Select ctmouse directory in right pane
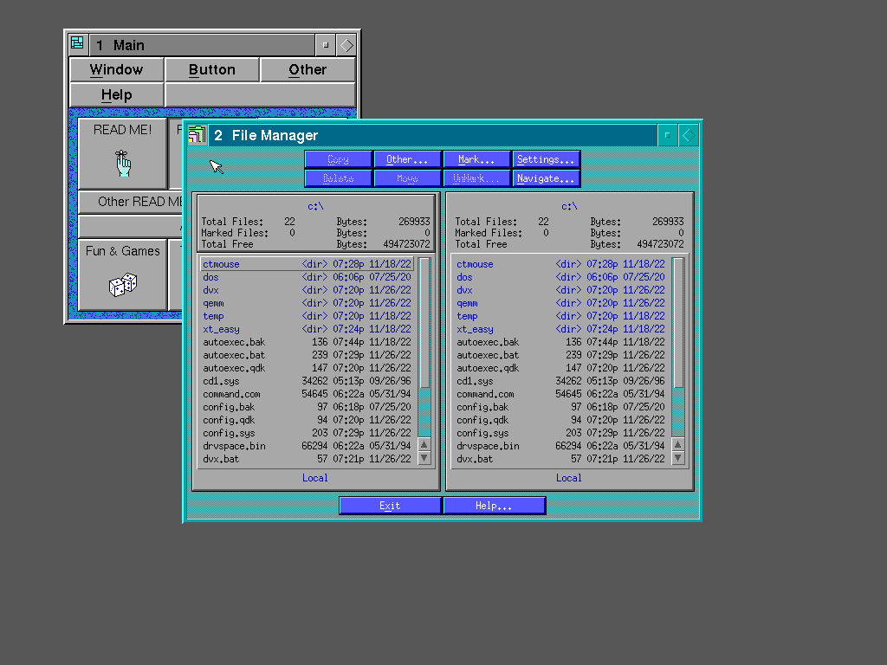Viewport: 887px width, 665px height. (x=560, y=264)
